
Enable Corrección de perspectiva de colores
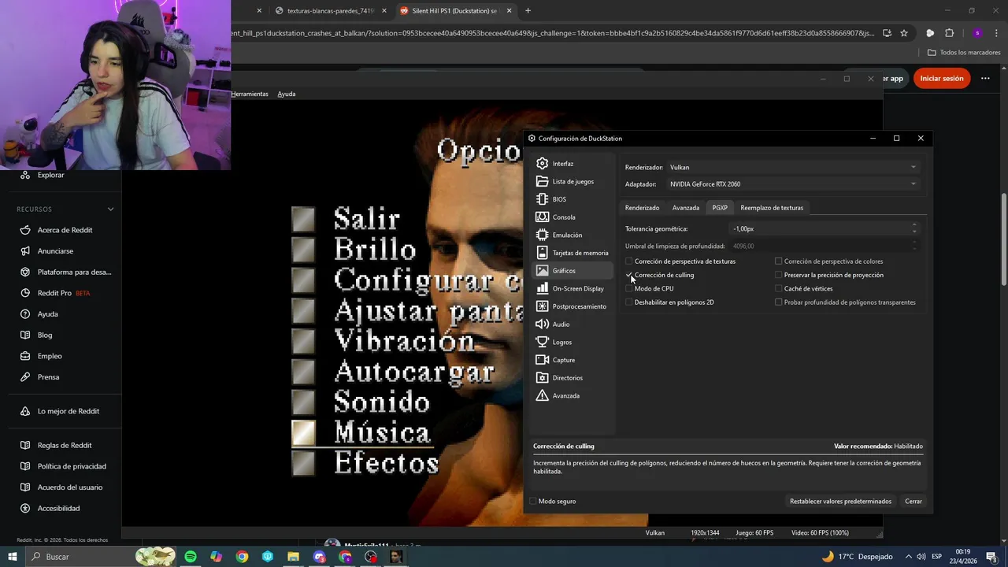[x=829, y=261]
